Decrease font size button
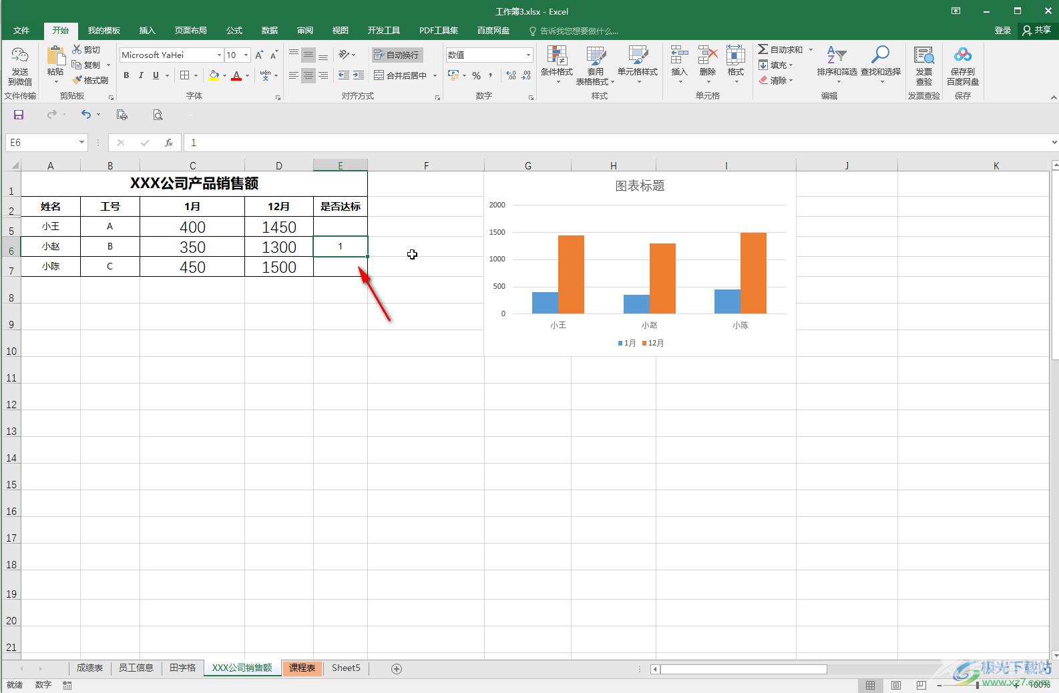This screenshot has width=1059, height=693. pos(274,55)
